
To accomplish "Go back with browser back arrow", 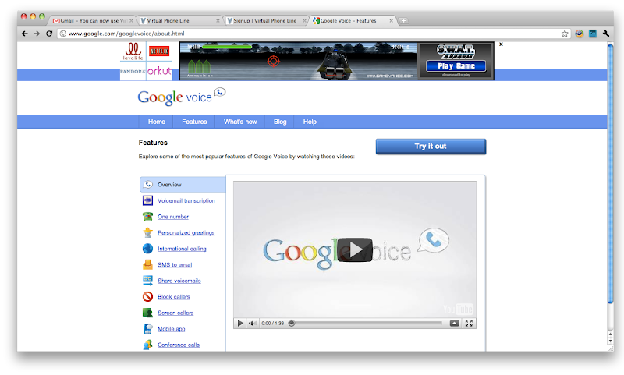I will click(25, 34).
